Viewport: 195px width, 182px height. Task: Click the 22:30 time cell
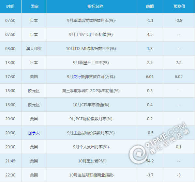(10, 175)
